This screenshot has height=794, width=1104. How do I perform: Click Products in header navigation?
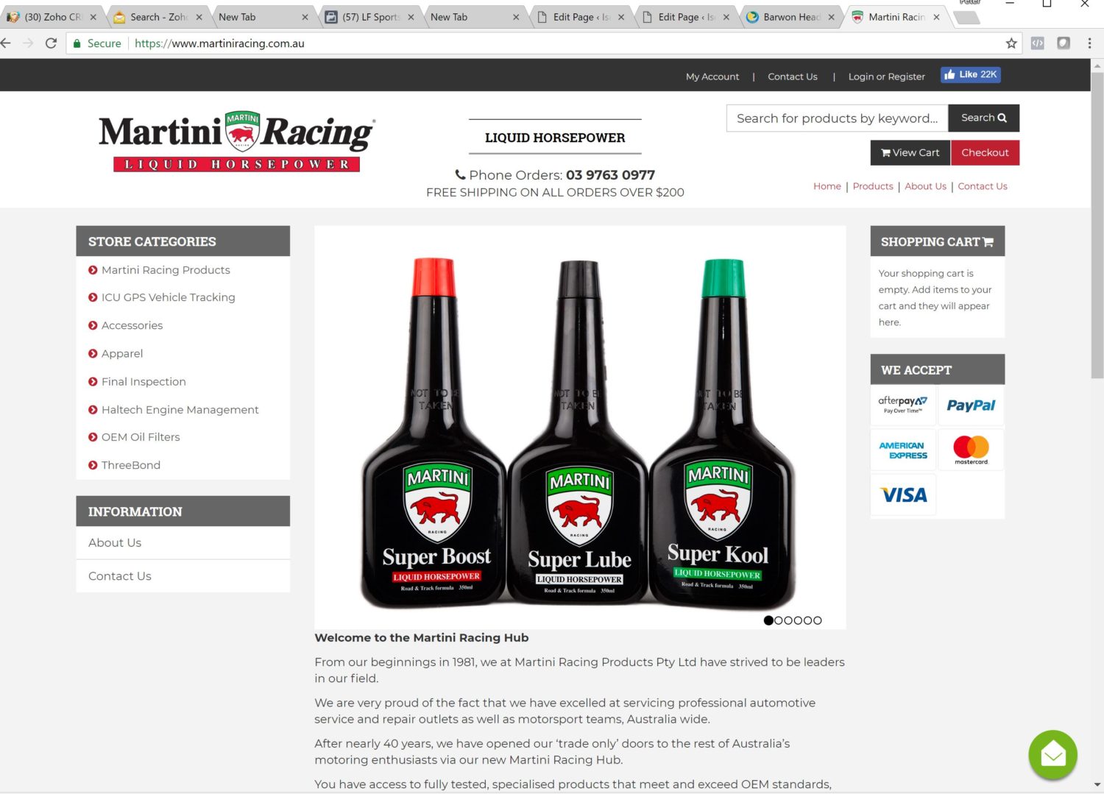[x=873, y=186]
